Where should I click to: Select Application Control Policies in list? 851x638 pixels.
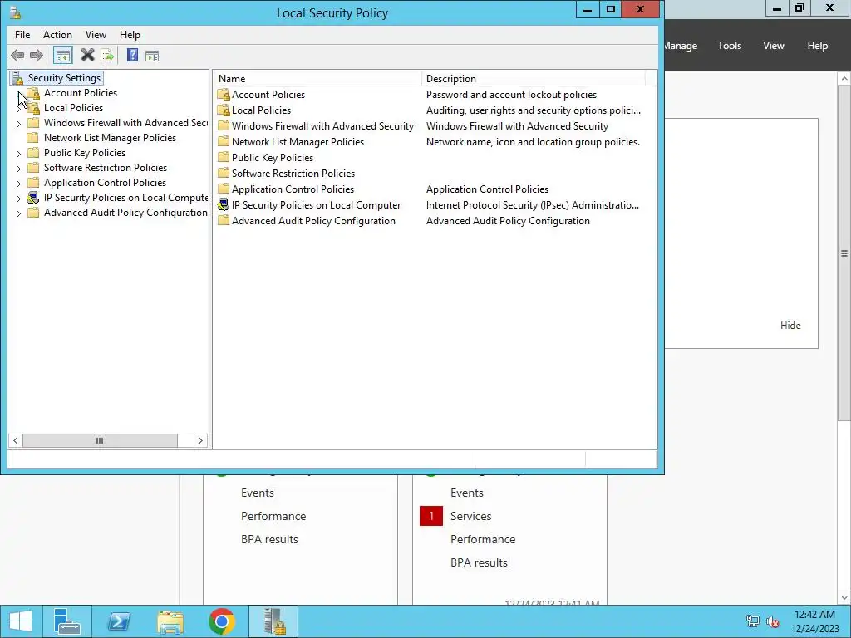[x=293, y=189]
